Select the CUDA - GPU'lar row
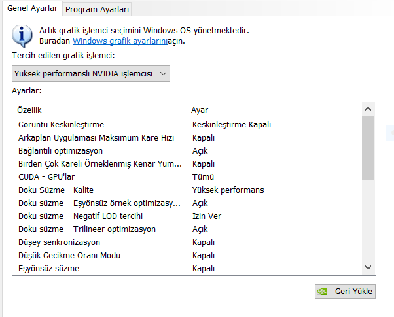Viewport: 394px width, 317px height. click(x=46, y=176)
